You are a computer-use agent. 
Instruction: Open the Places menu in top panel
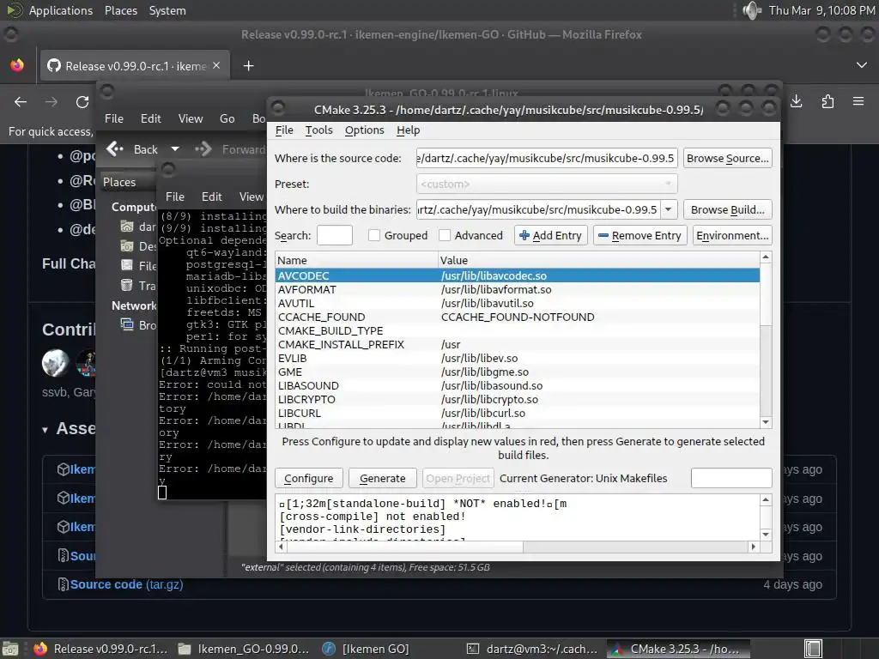121,10
